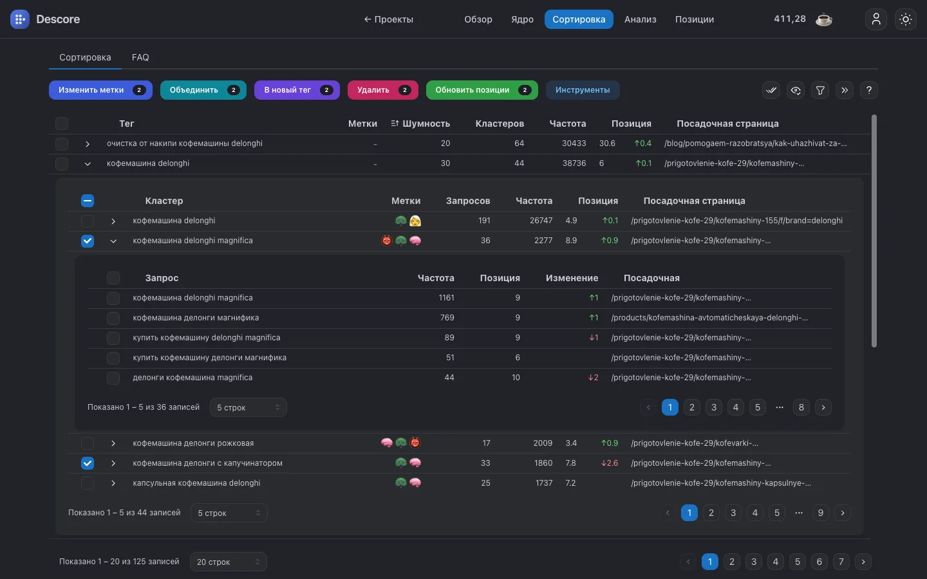
Task: Open the query table 5 строк dropdown
Action: 248,407
